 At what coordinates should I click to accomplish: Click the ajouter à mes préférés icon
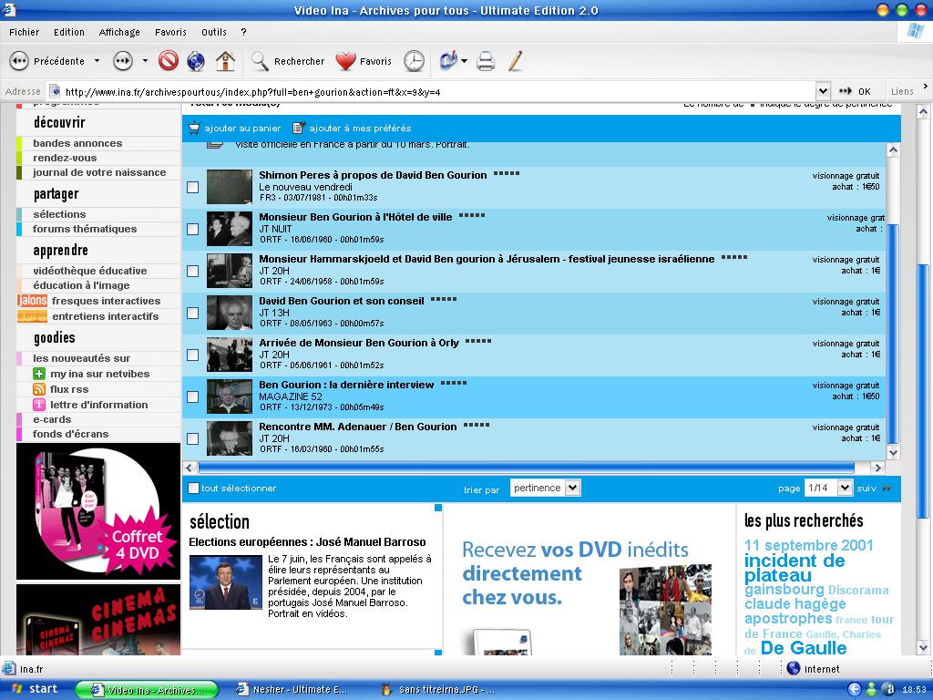(x=299, y=128)
